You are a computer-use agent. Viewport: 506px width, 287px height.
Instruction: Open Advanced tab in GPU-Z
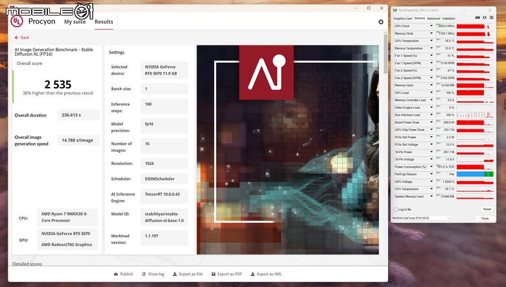433,18
